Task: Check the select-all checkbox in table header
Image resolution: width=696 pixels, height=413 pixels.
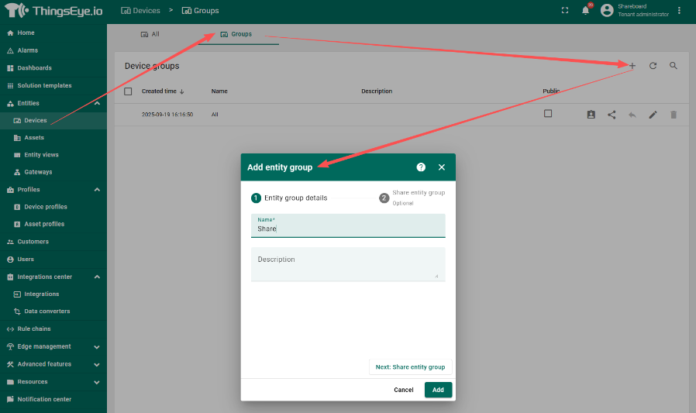Action: tap(129, 91)
